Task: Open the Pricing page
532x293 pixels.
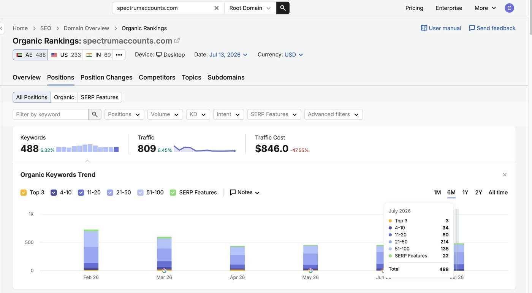Action: [414, 8]
